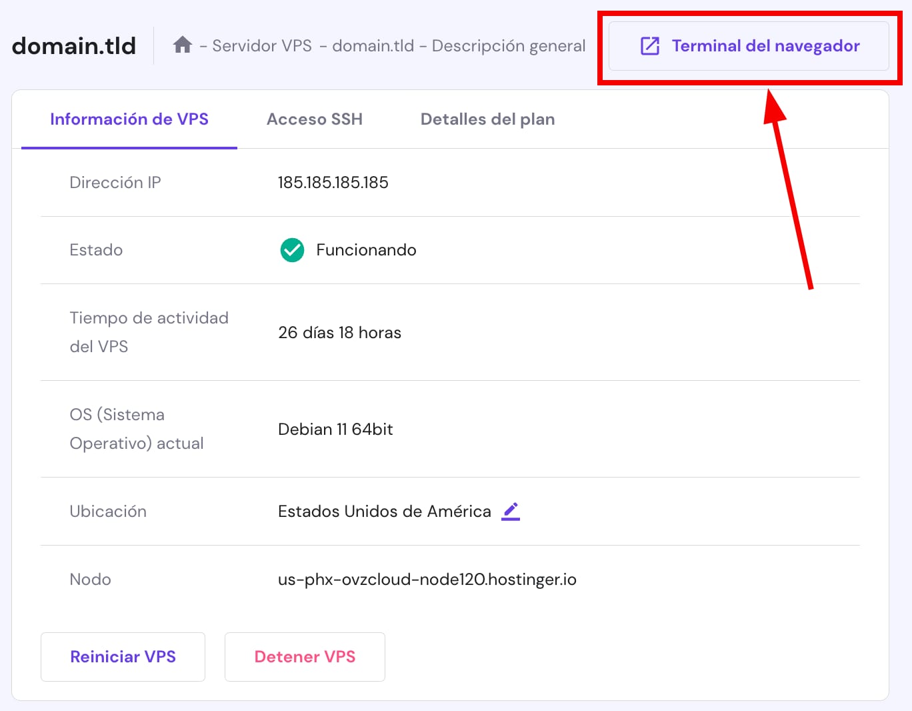The height and width of the screenshot is (711, 912).
Task: Select the IP address 185.185.185.185
Action: (333, 182)
